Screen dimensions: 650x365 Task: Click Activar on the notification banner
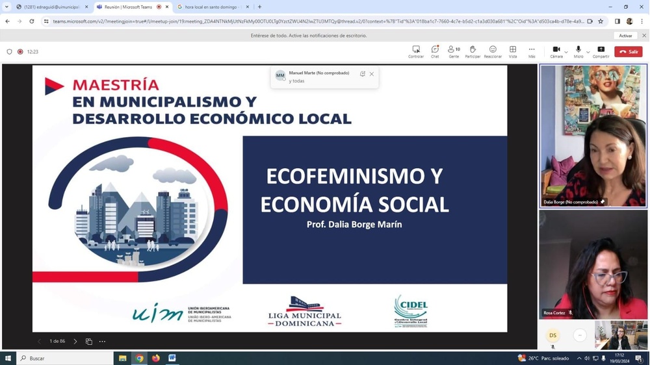coord(625,36)
